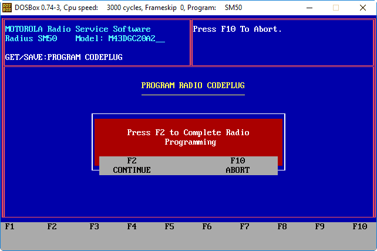Hit F7 in the function key bar
The width and height of the screenshot is (377, 251).
pyautogui.click(x=244, y=226)
